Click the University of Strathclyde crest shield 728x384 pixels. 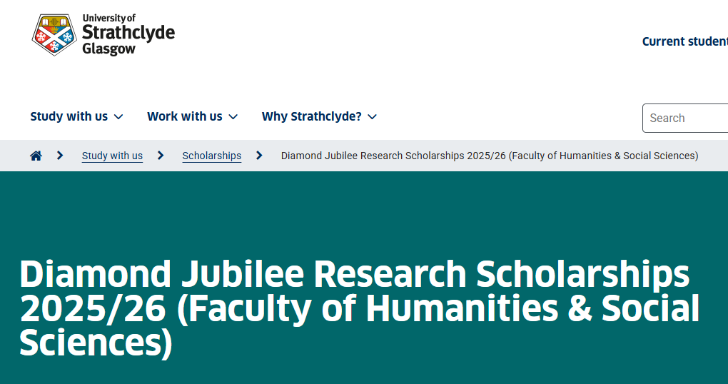(x=54, y=35)
